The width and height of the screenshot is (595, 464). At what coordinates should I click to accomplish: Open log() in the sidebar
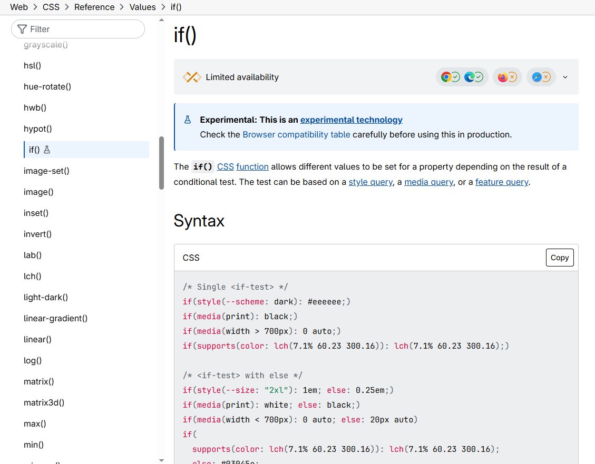coord(33,361)
